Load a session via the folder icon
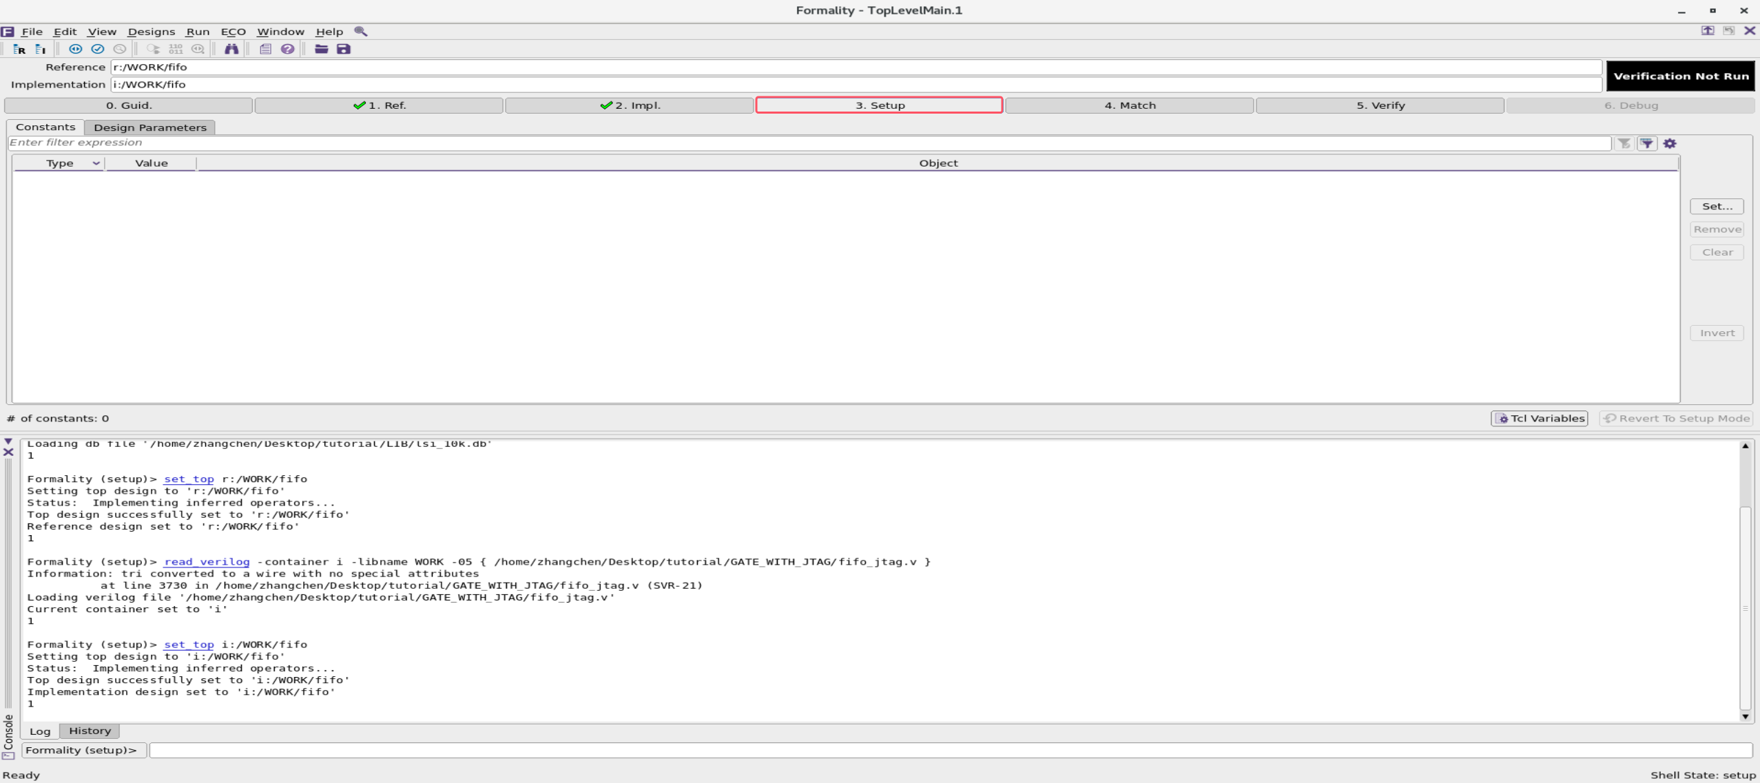This screenshot has height=783, width=1760. coord(320,49)
